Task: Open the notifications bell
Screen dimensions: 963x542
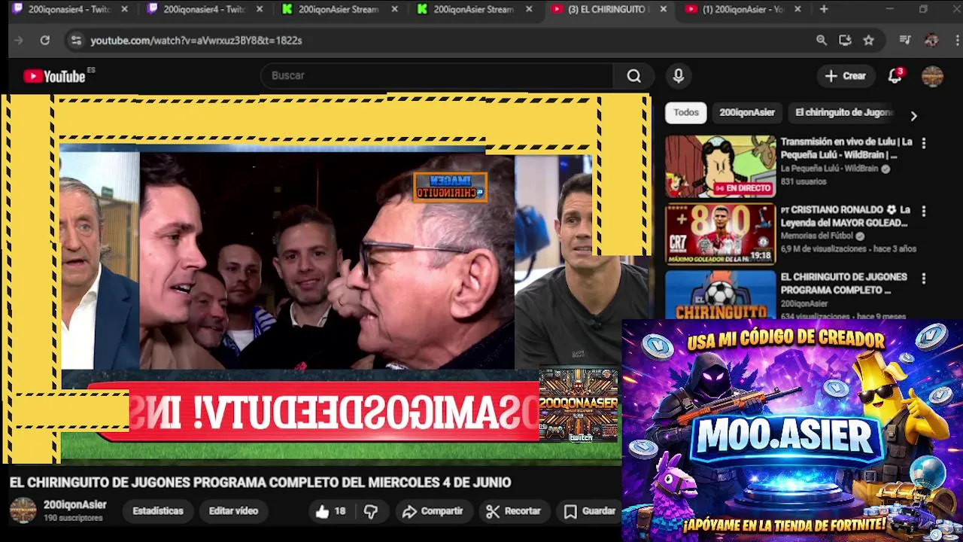Action: pyautogui.click(x=895, y=76)
